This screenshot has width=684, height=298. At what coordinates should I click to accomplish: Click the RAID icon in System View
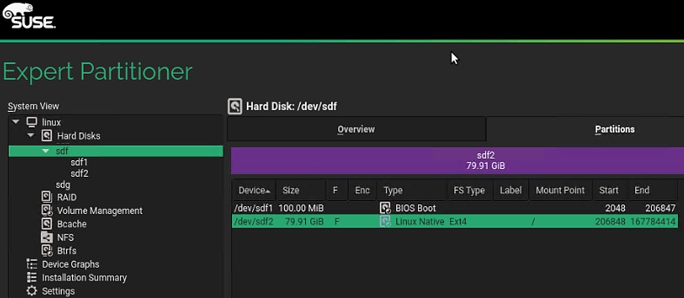coord(47,197)
